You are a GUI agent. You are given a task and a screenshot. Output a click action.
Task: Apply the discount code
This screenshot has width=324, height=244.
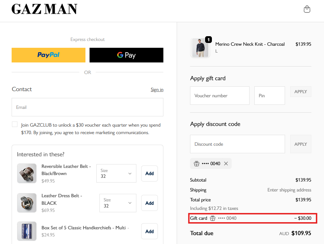[x=301, y=144]
